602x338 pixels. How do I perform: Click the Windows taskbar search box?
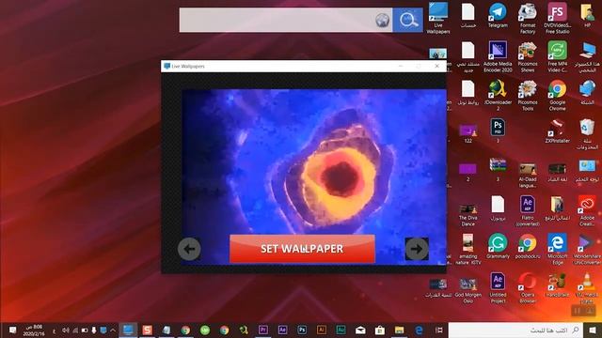tap(516, 330)
